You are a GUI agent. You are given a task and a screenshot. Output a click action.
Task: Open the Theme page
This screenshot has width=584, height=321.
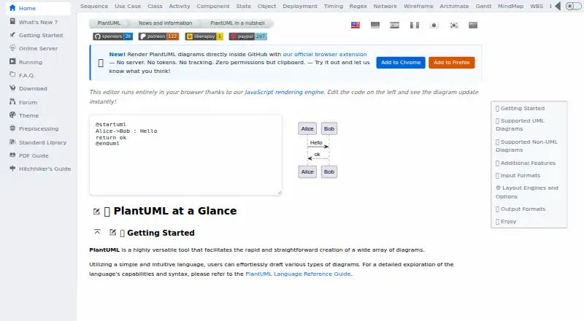(x=28, y=115)
